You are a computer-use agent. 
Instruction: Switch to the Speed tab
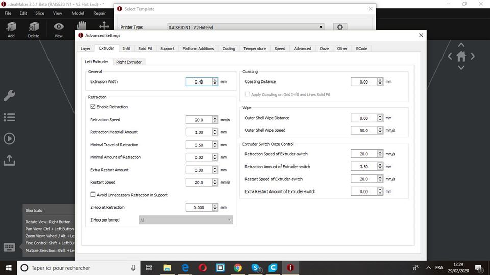click(280, 49)
